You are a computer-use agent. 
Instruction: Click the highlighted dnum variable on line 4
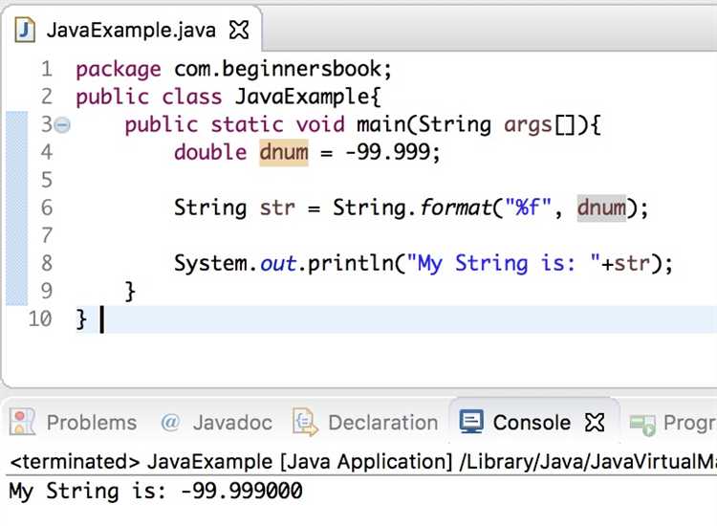tap(283, 152)
